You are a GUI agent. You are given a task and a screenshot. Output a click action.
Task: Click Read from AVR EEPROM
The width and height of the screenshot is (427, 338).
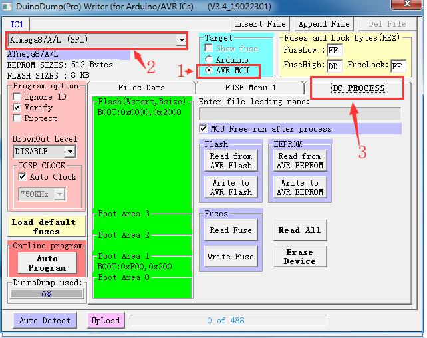pyautogui.click(x=300, y=161)
